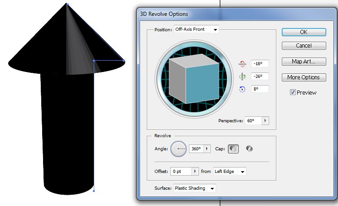Click the Cancel button
This screenshot has height=206, width=338.
(x=304, y=46)
